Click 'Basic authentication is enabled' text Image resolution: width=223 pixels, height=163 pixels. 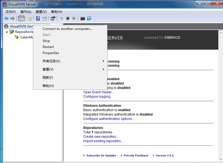(107, 110)
